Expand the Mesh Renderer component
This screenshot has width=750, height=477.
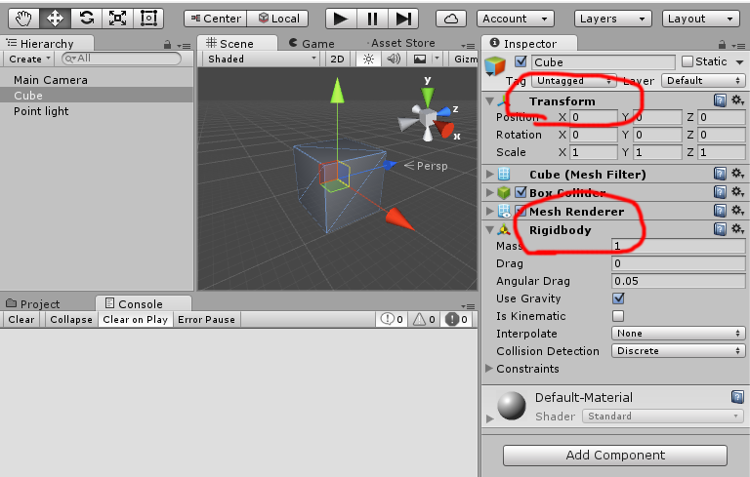click(x=489, y=211)
